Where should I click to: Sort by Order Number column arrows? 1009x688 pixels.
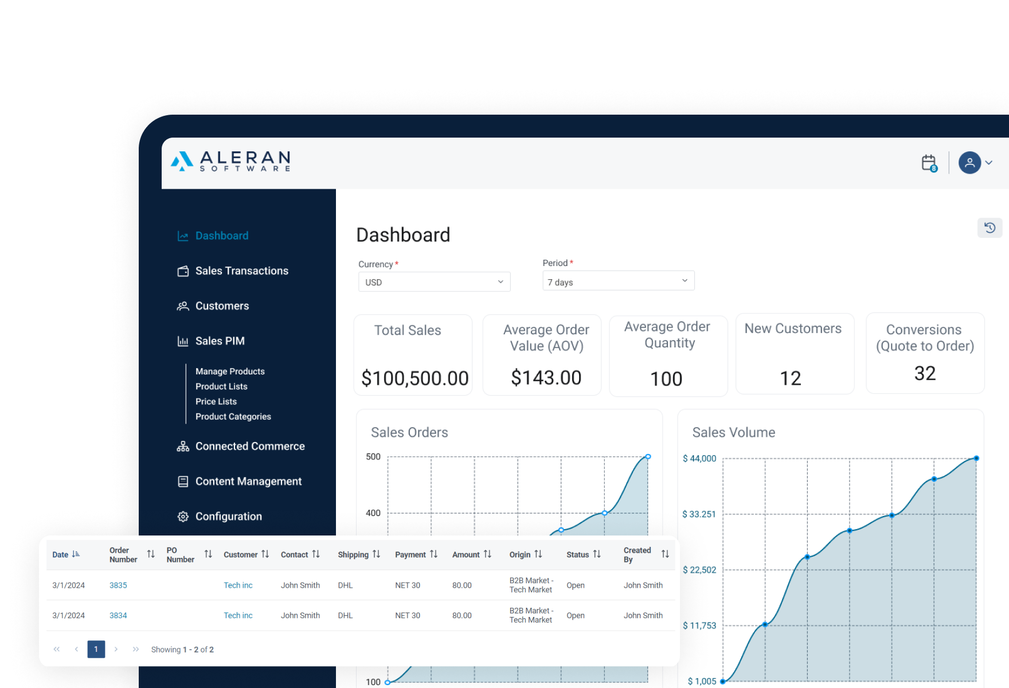pos(151,554)
